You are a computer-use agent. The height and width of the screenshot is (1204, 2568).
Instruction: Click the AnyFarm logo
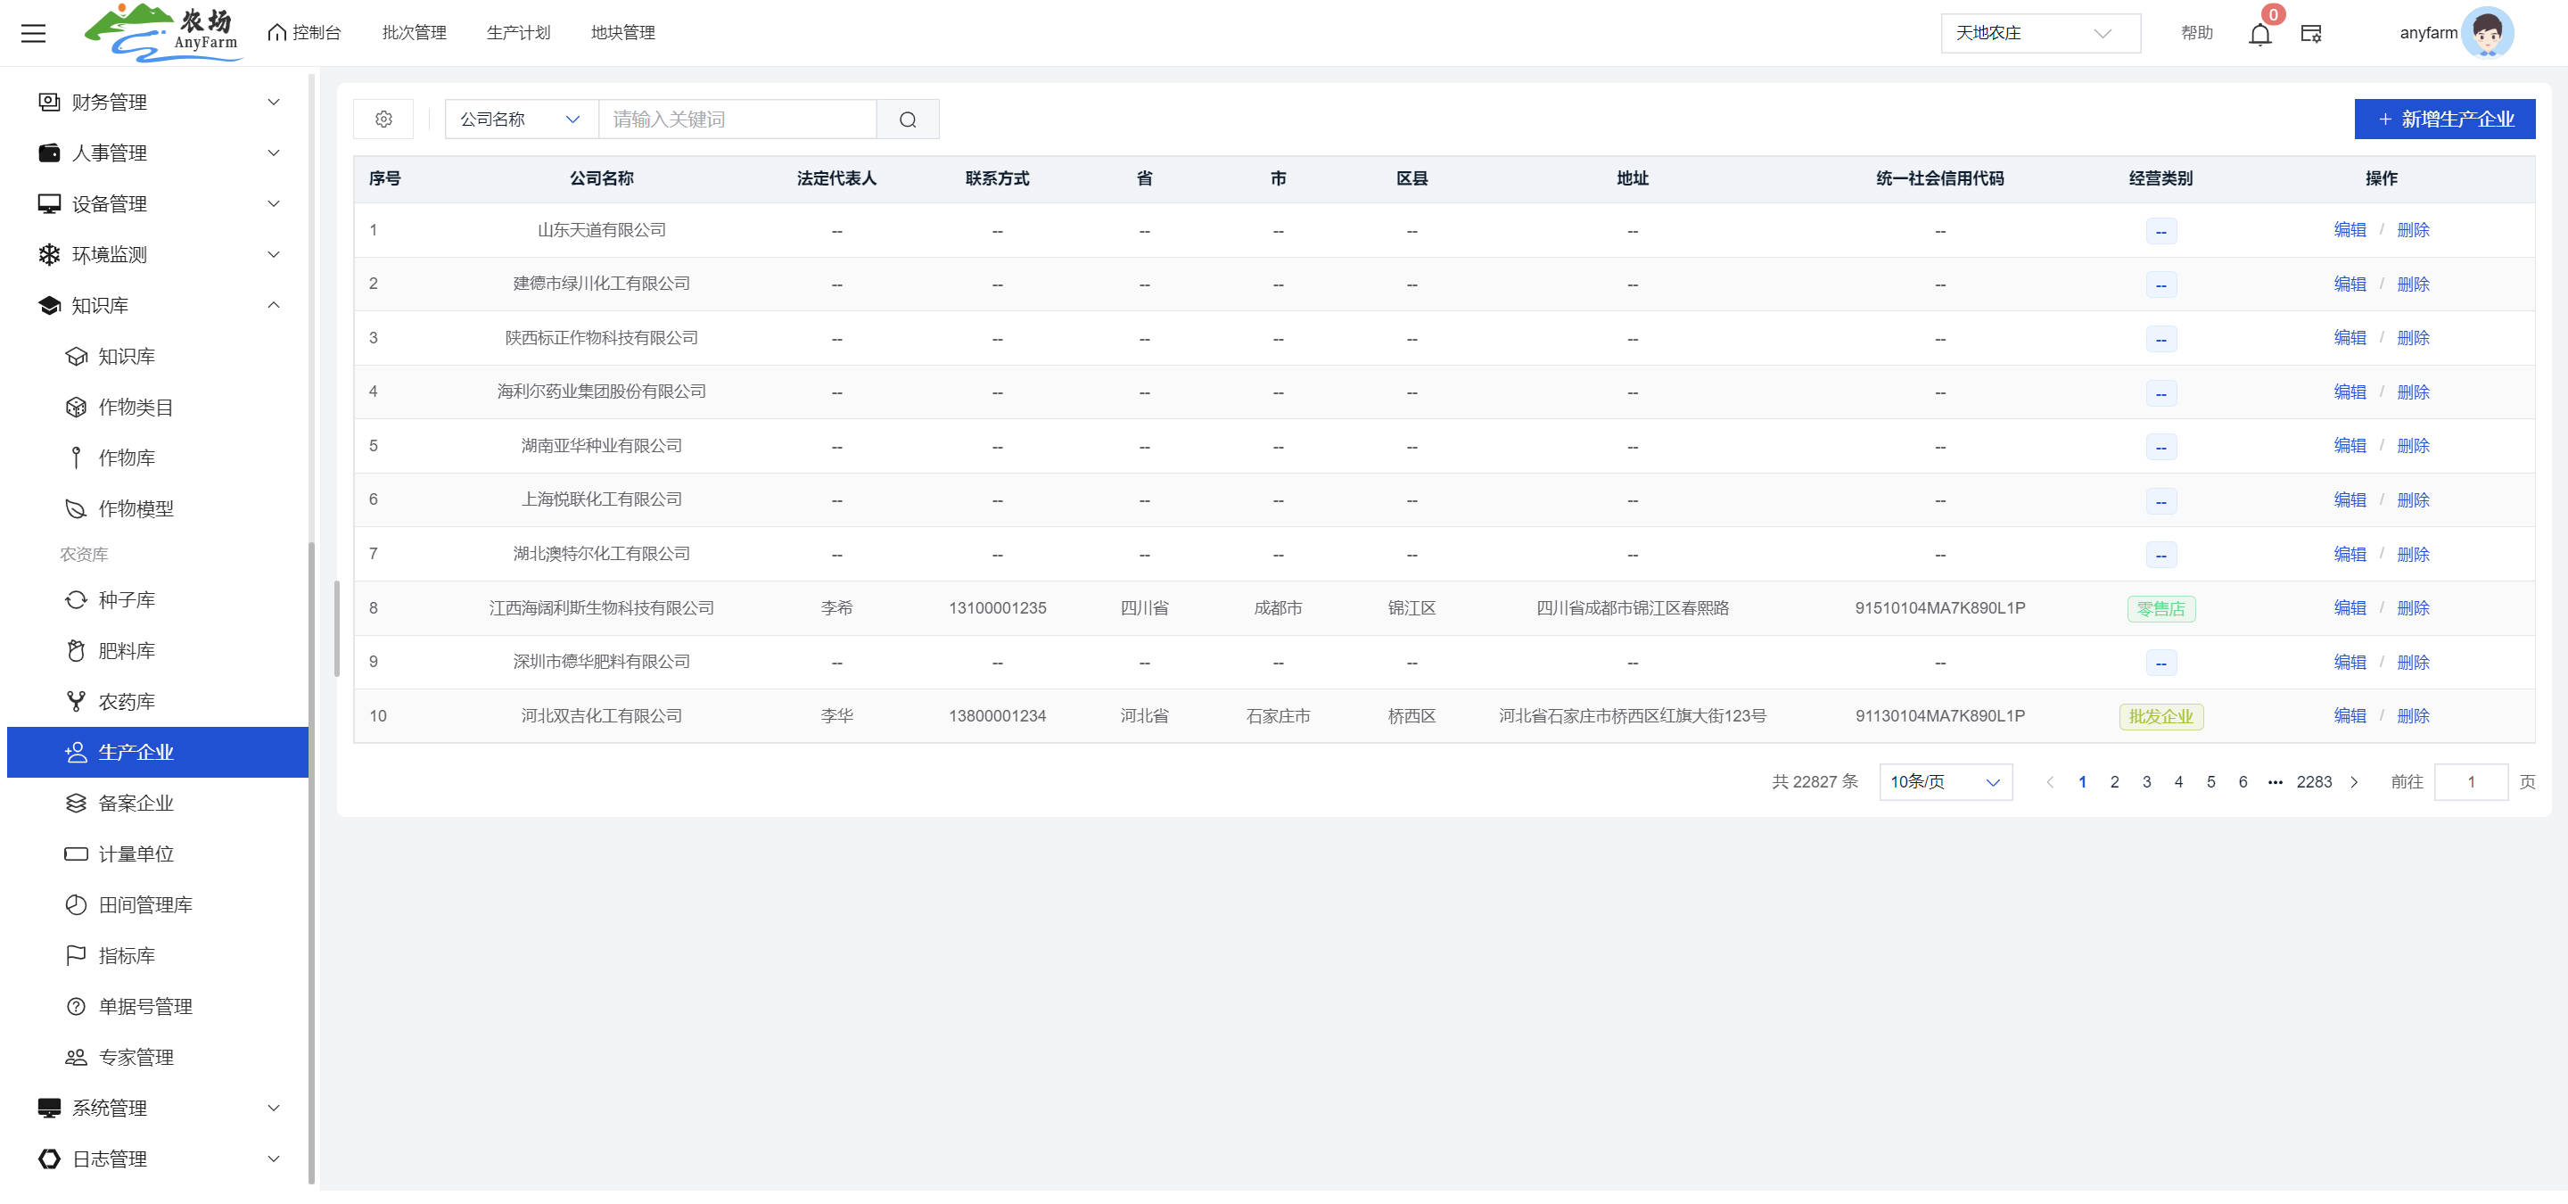click(162, 32)
